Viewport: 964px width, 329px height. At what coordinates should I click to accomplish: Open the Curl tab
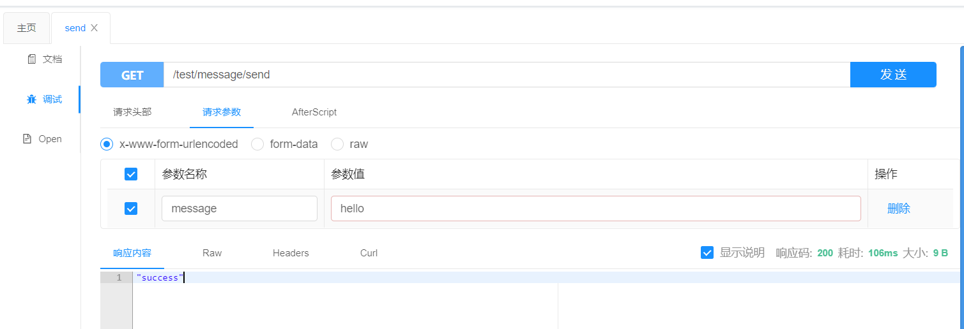pyautogui.click(x=369, y=253)
